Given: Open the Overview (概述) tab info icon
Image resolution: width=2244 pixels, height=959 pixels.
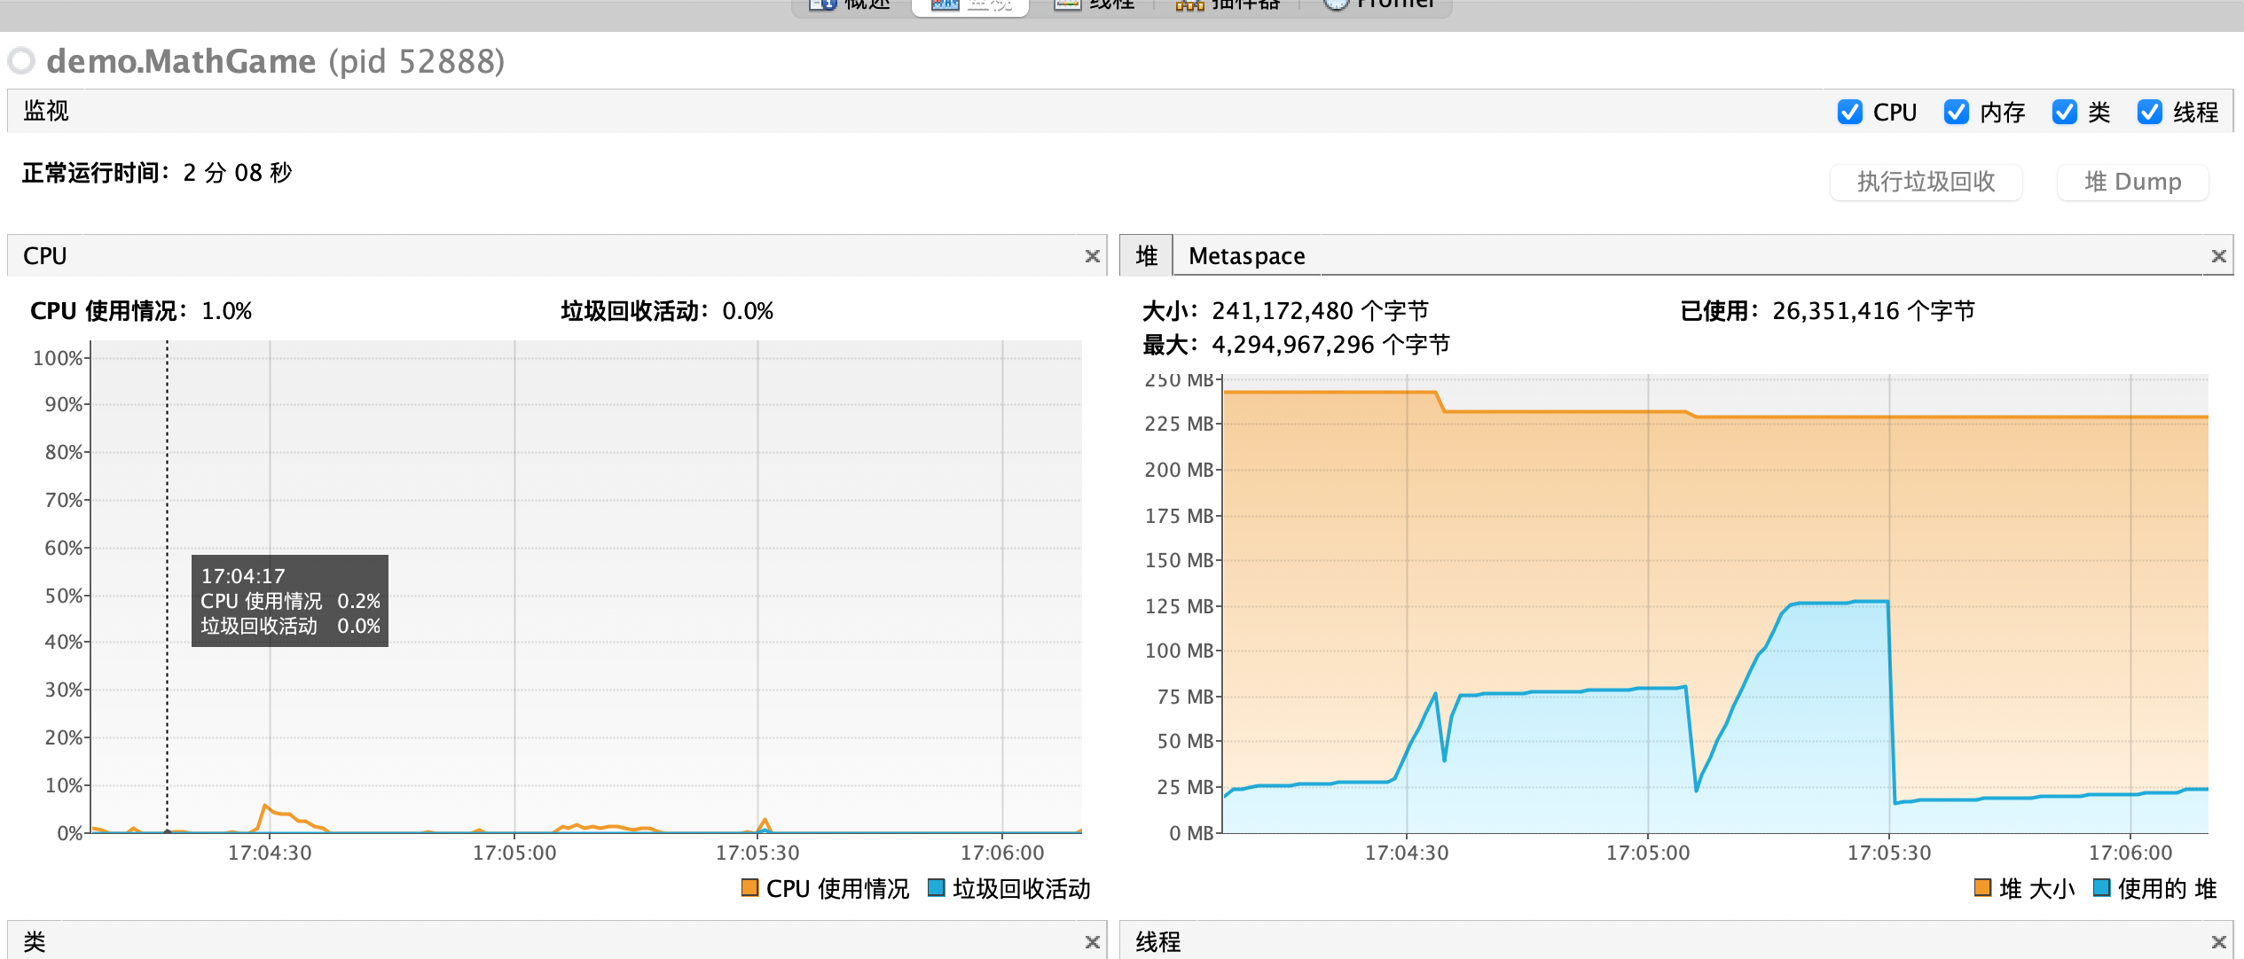Looking at the screenshot, I should [822, 4].
